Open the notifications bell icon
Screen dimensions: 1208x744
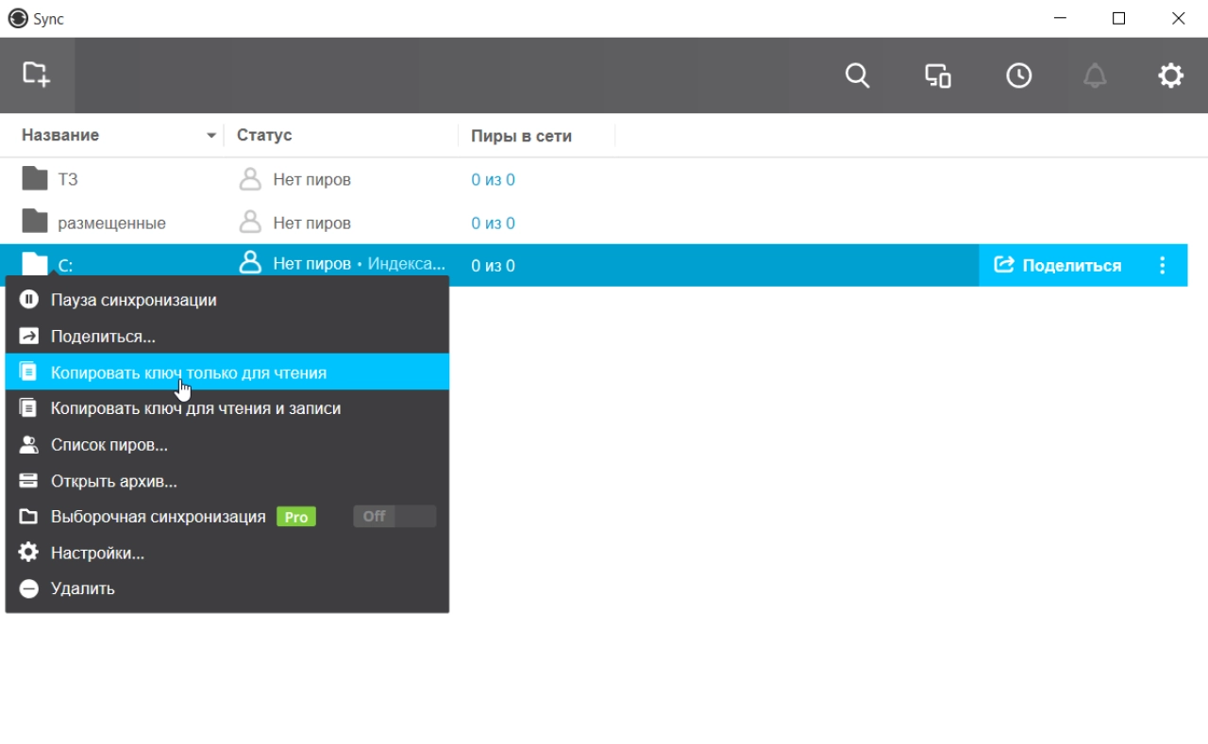1095,75
